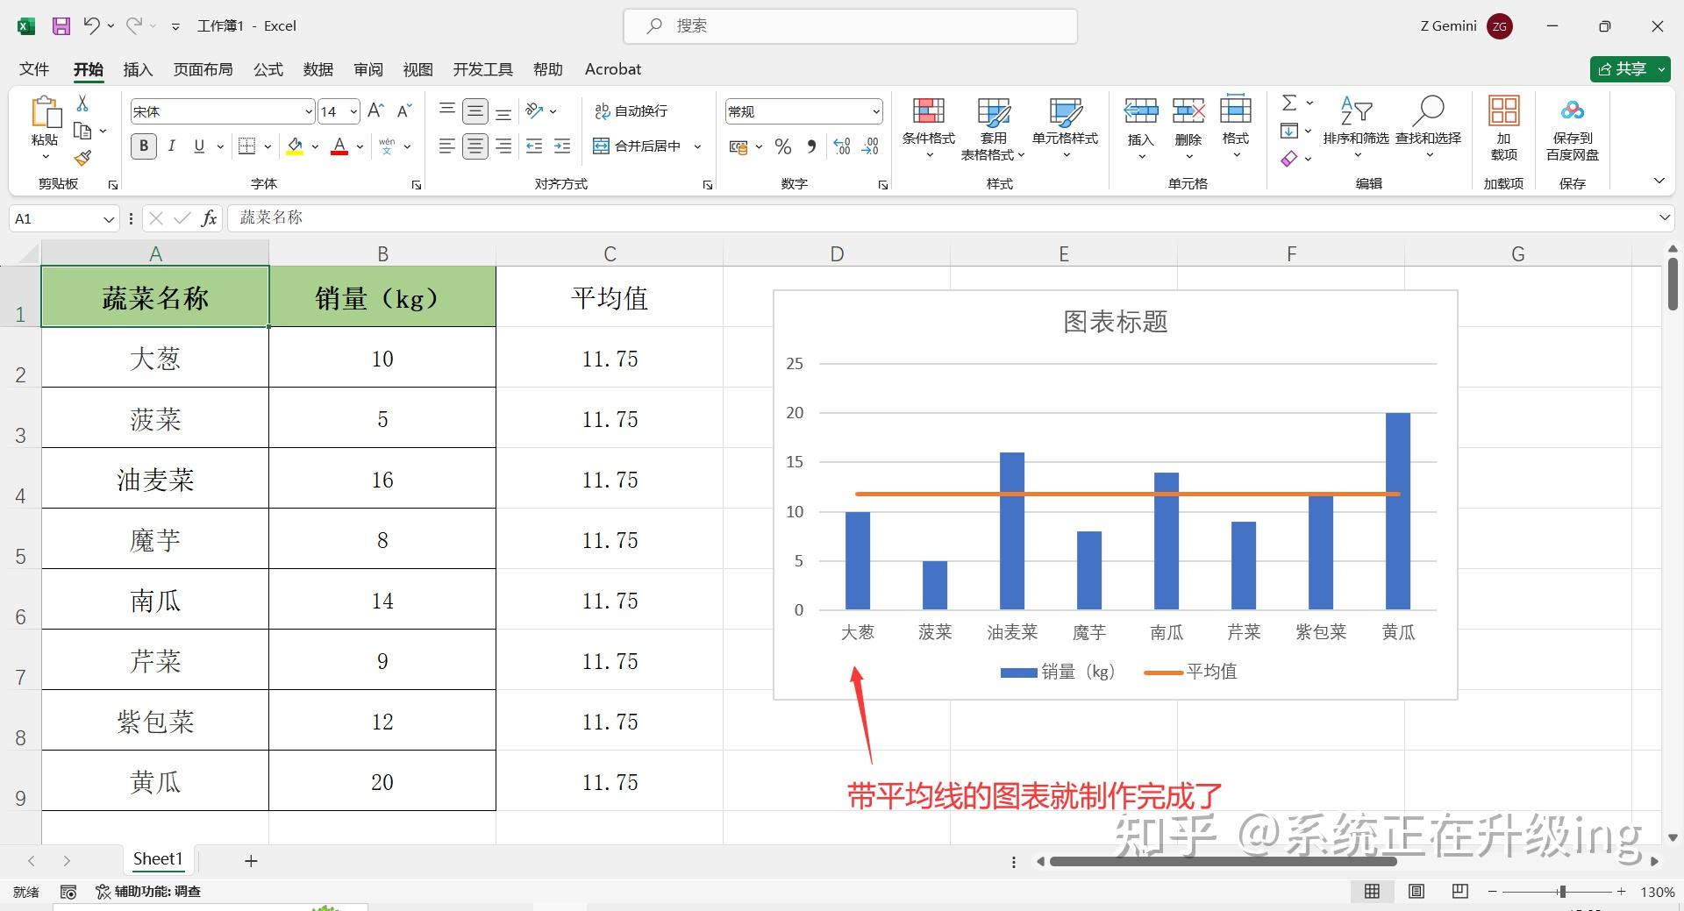The height and width of the screenshot is (911, 1684).
Task: Click the Save icon in title bar
Action: click(61, 26)
